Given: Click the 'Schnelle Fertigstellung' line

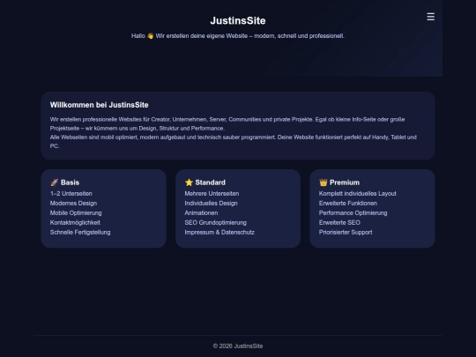Looking at the screenshot, I should click(80, 232).
